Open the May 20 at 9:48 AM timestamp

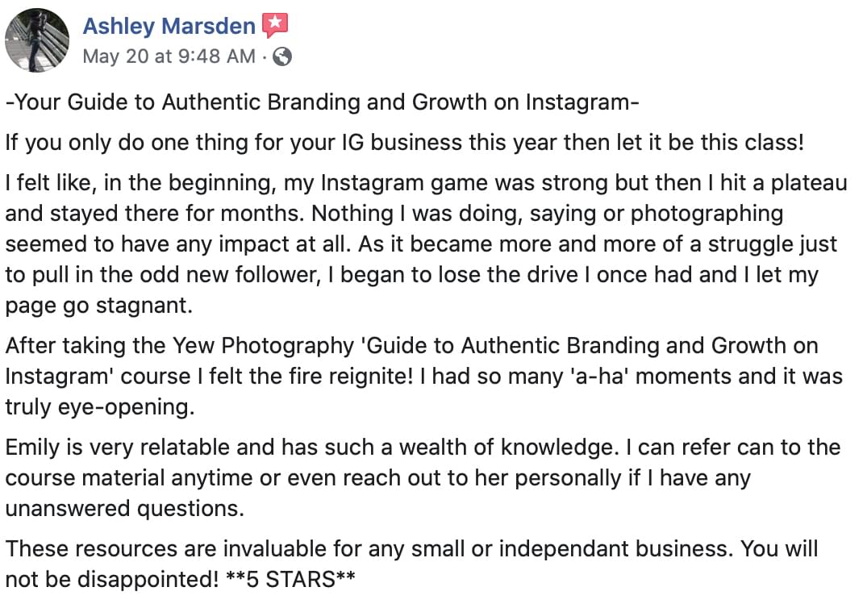(x=169, y=56)
